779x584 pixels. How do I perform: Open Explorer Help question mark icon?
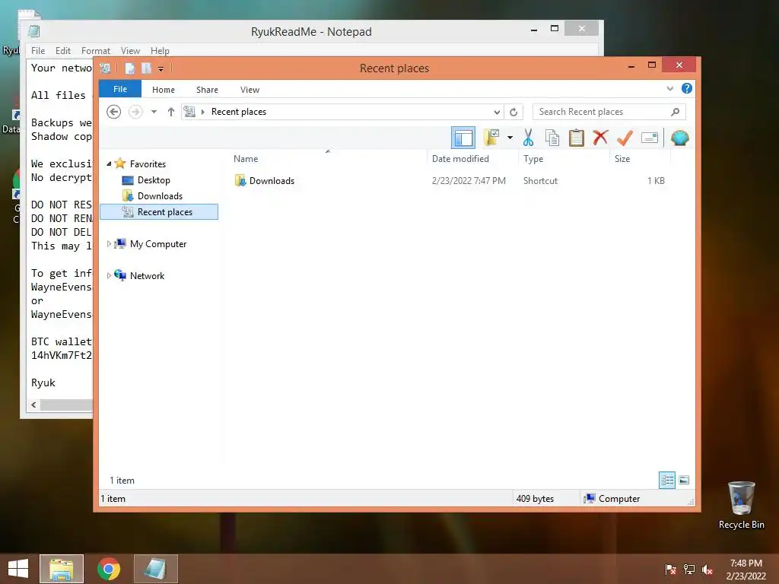687,88
